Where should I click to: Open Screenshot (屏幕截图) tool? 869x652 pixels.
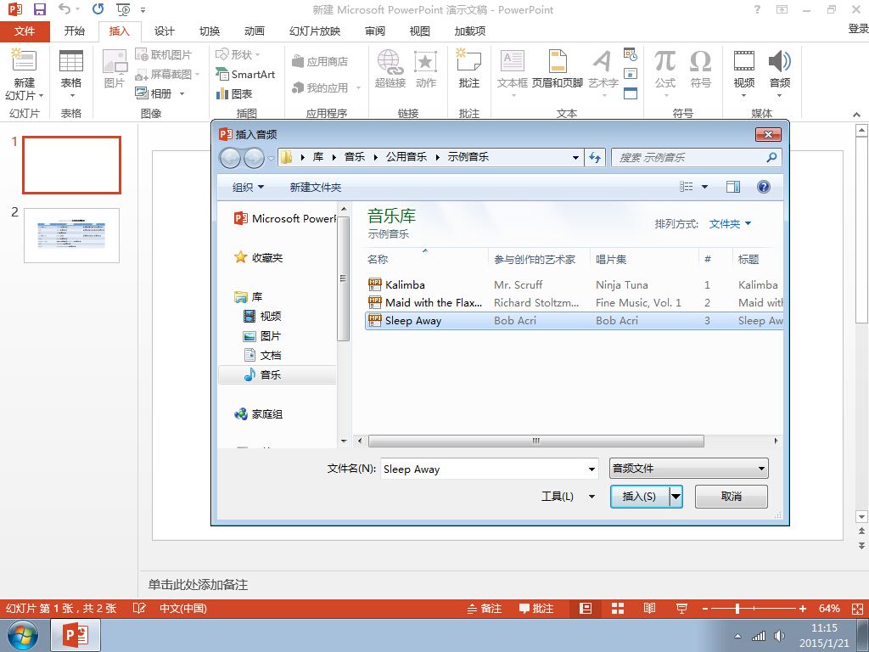pos(167,75)
